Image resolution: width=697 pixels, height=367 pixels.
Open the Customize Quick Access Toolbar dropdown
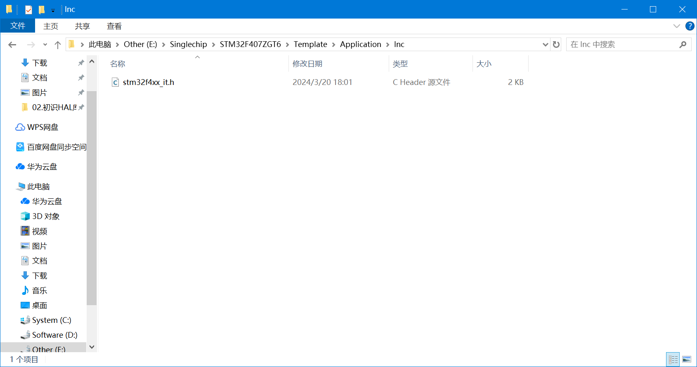coord(53,10)
